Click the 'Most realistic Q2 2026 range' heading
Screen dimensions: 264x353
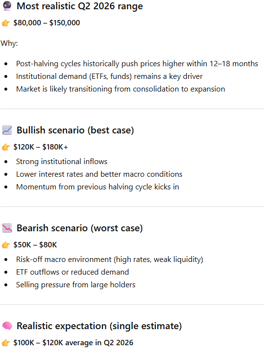pos(80,6)
